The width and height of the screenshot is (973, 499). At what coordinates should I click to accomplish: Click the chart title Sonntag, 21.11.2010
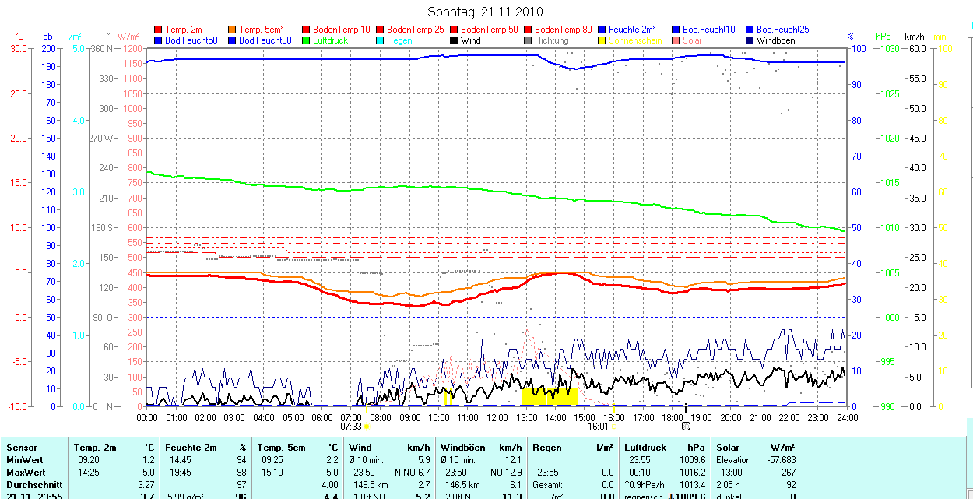click(x=486, y=12)
